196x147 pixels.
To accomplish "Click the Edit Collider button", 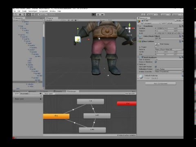I will pyautogui.click(x=157, y=44).
